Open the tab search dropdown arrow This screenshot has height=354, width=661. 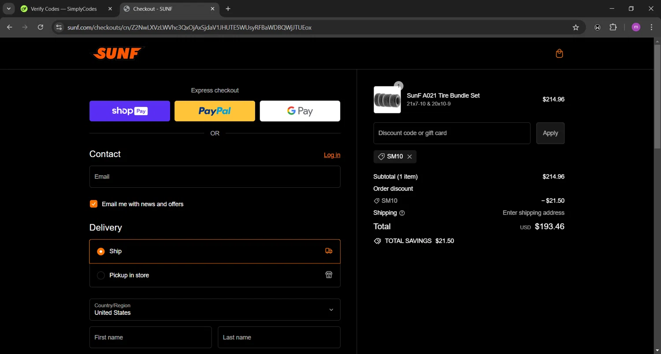click(8, 9)
